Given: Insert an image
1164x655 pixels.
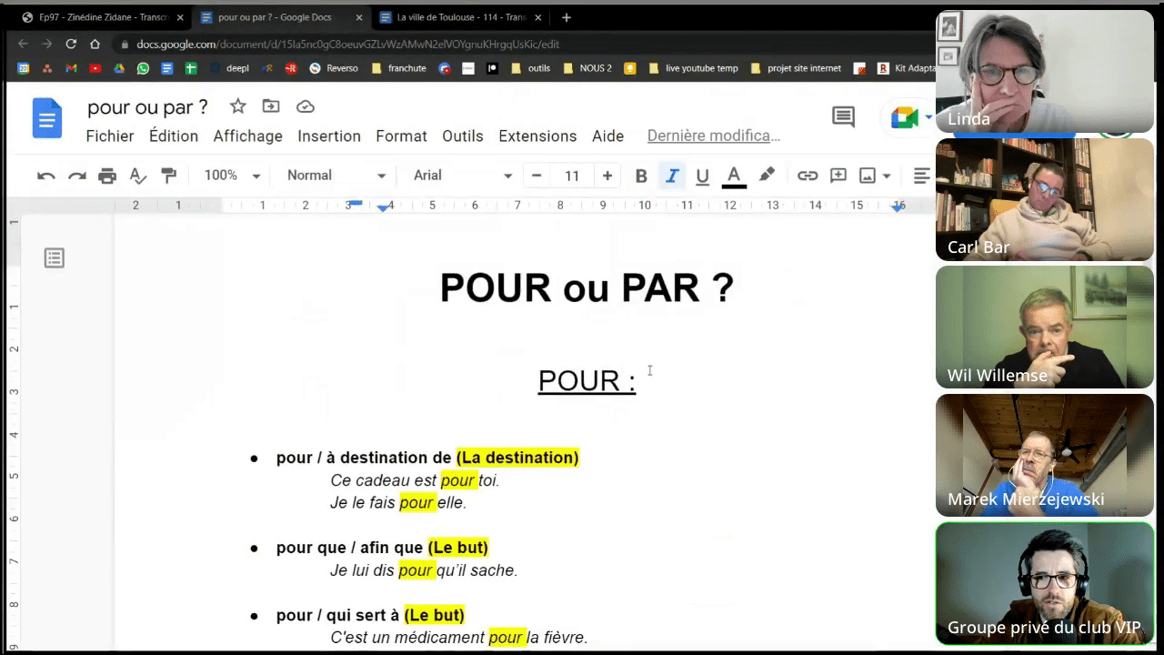Looking at the screenshot, I should tap(868, 176).
